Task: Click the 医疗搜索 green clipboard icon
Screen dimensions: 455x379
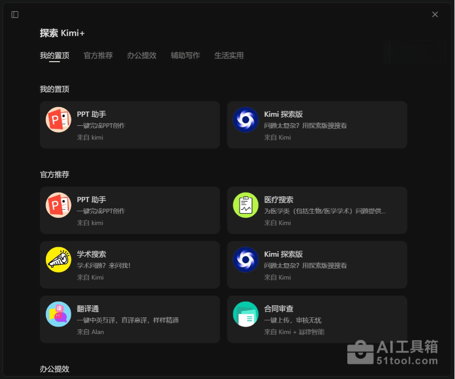Action: [x=246, y=205]
